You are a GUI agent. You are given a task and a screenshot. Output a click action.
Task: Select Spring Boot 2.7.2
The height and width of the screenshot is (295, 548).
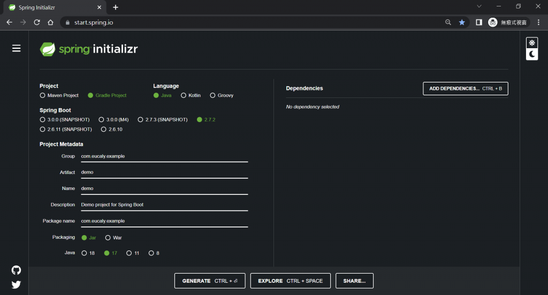pyautogui.click(x=206, y=119)
